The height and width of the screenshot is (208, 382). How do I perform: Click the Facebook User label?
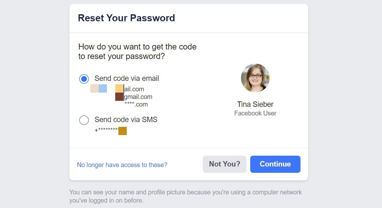click(255, 113)
